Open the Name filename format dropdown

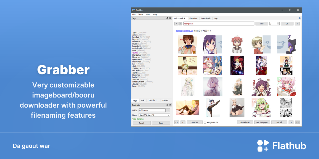click(169, 115)
